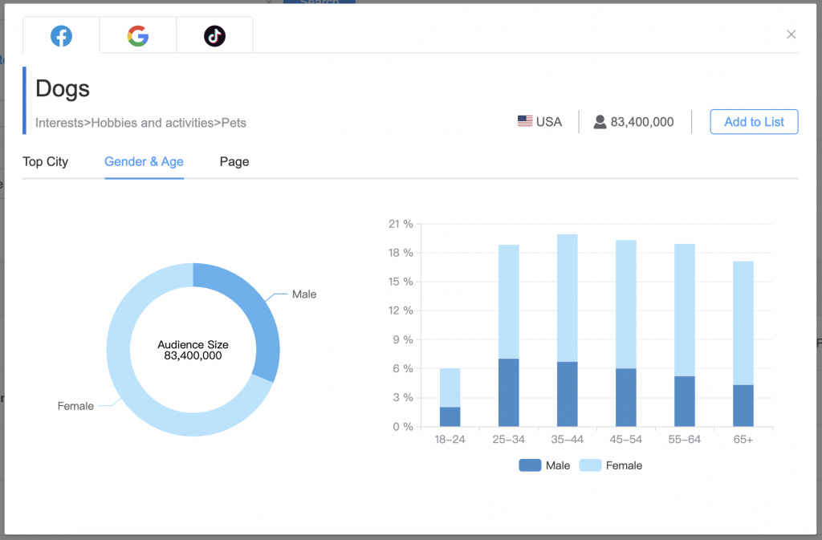The image size is (822, 540).
Task: Click the Add to List button
Action: click(x=754, y=121)
